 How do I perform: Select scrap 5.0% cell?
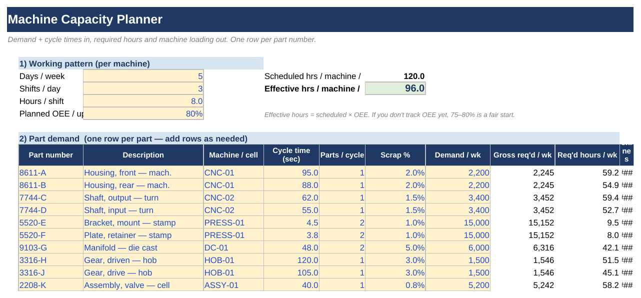pos(395,247)
